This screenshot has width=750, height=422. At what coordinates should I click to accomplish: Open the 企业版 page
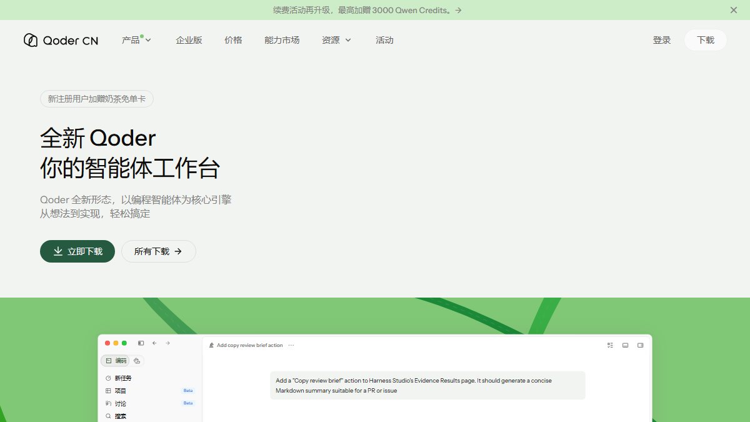coord(189,40)
